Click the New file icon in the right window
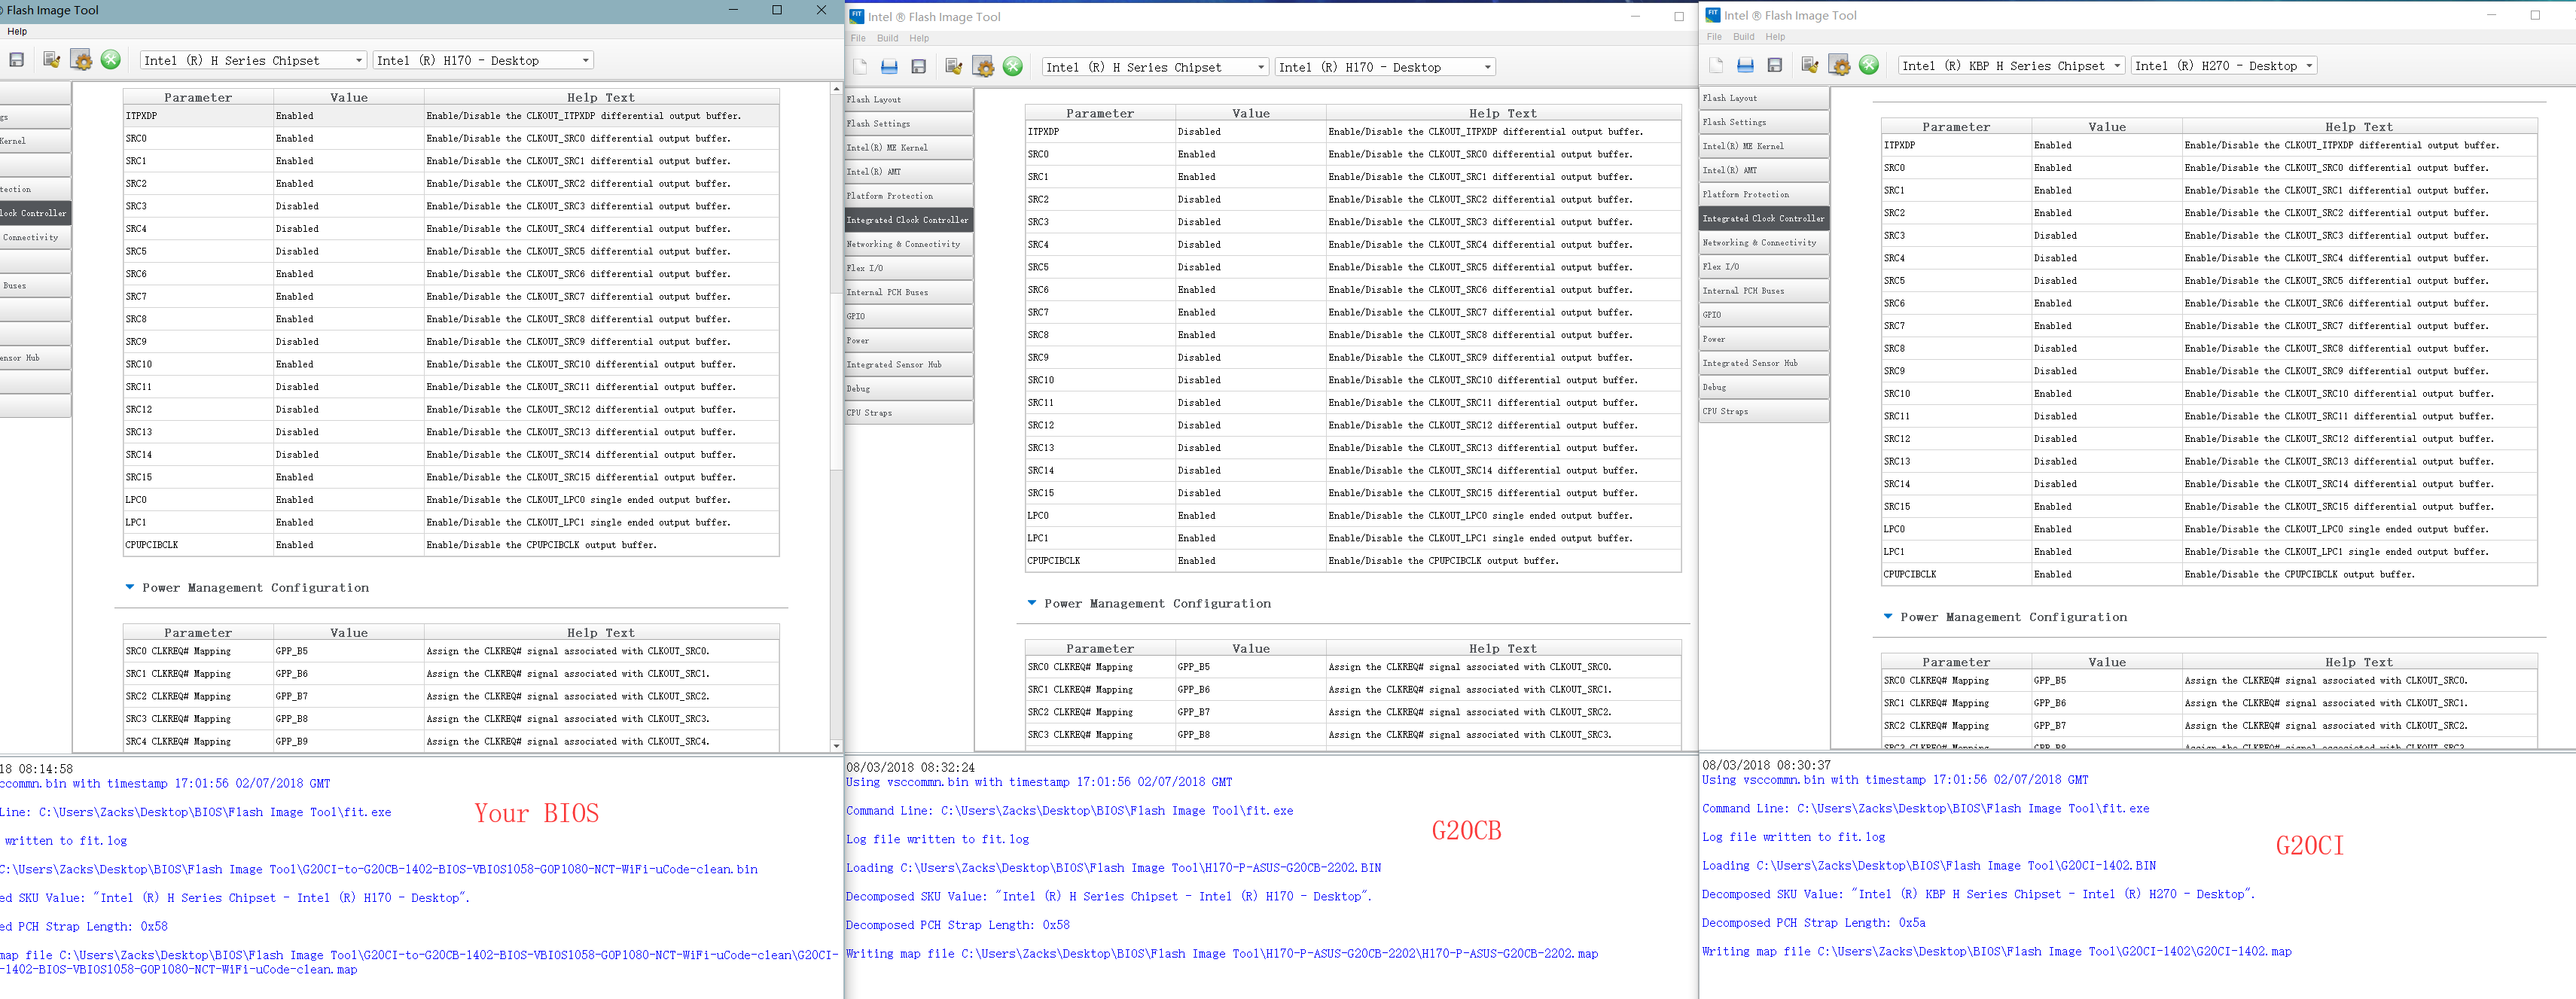Viewport: 2576px width, 999px height. click(1716, 65)
